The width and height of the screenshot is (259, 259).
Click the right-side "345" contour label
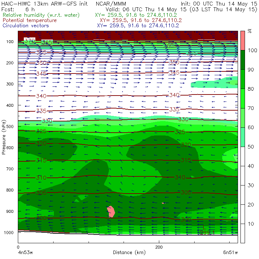coord(174,72)
